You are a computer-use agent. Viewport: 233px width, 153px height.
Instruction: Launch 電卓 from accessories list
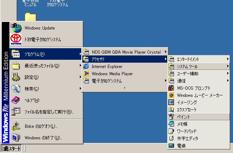[x=199, y=145]
